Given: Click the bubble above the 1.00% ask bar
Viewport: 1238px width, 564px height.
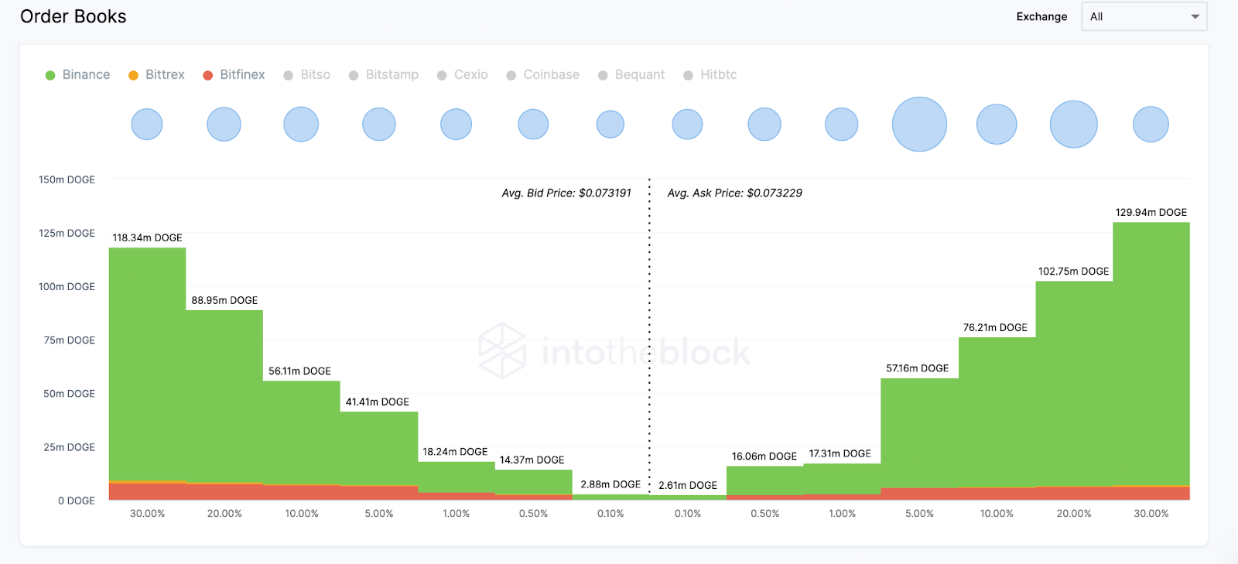Looking at the screenshot, I should coord(842,124).
